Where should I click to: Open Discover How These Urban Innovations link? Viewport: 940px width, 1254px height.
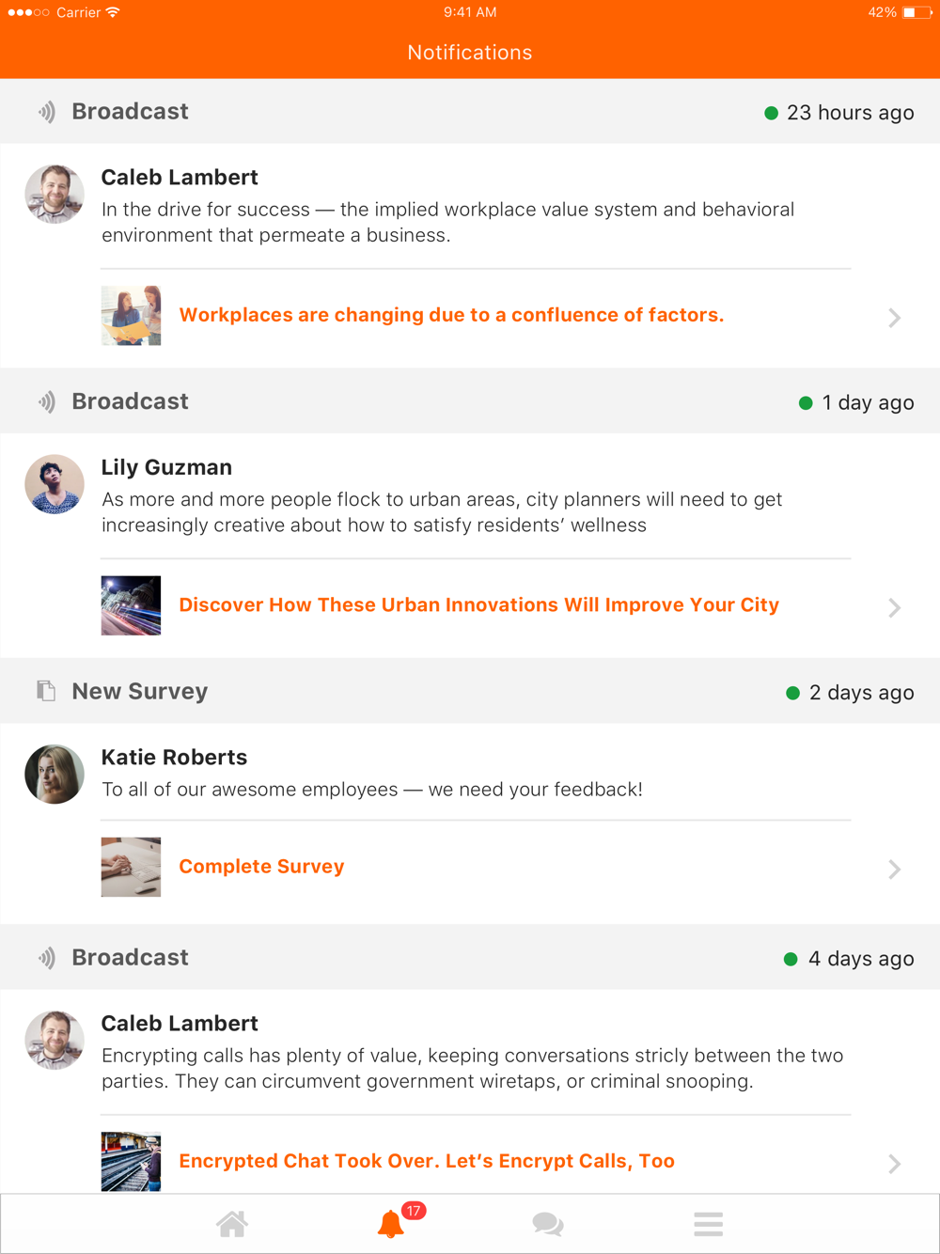tap(478, 604)
